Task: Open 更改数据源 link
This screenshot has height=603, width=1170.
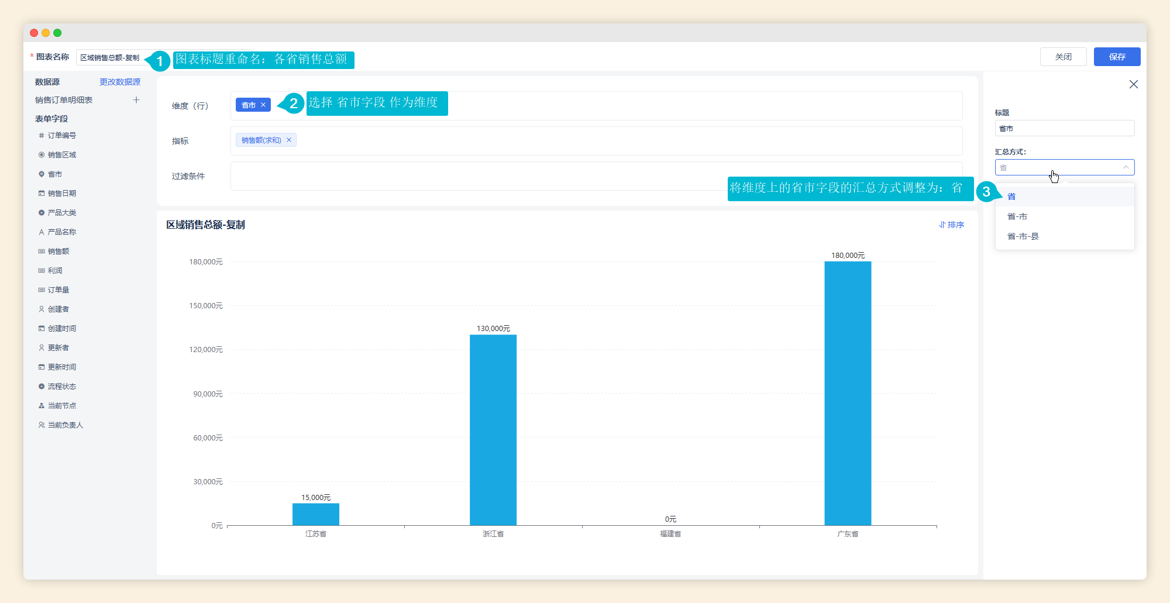Action: click(x=120, y=82)
